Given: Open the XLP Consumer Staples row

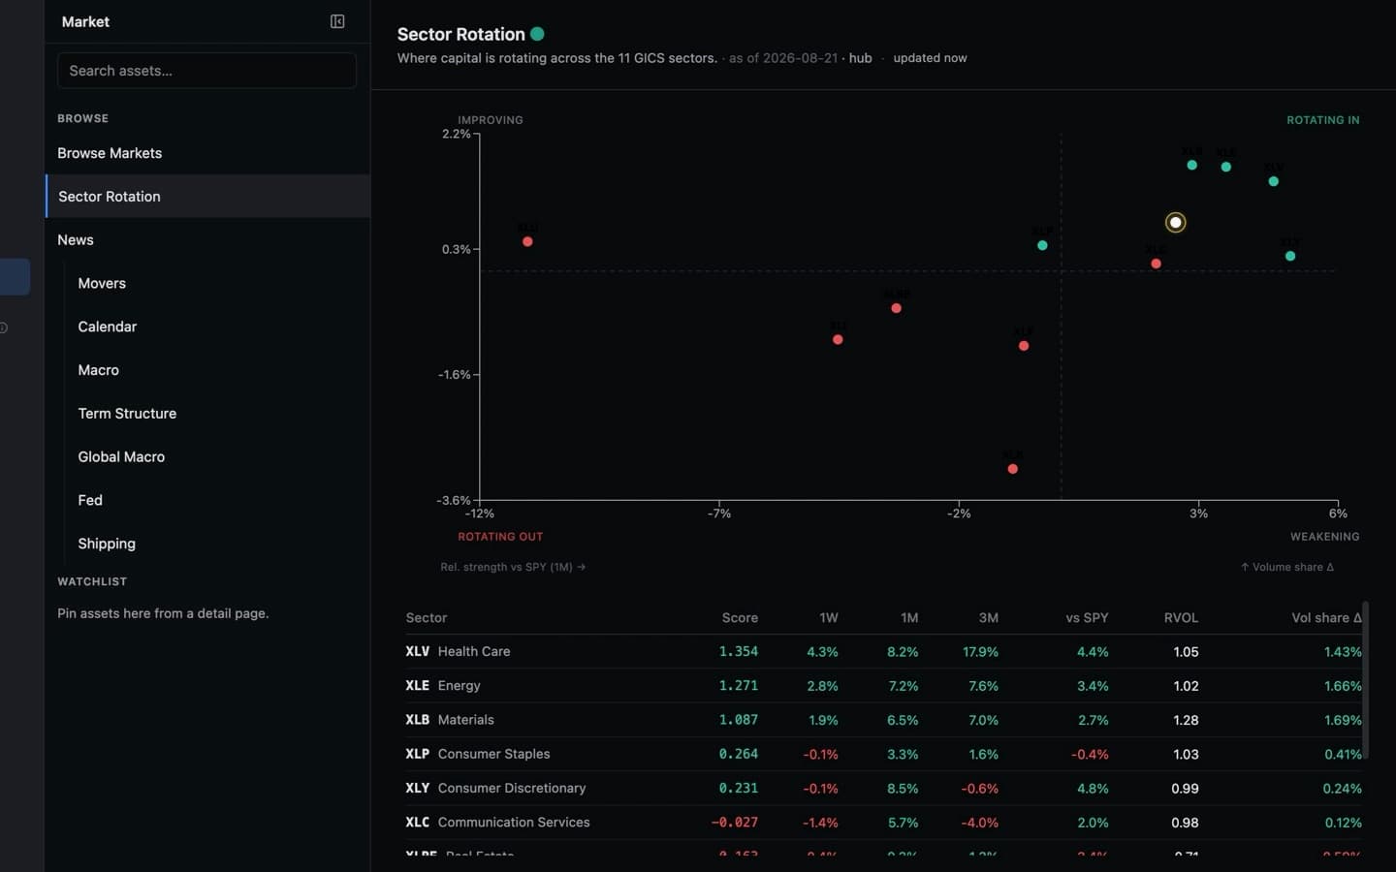Looking at the screenshot, I should (883, 754).
